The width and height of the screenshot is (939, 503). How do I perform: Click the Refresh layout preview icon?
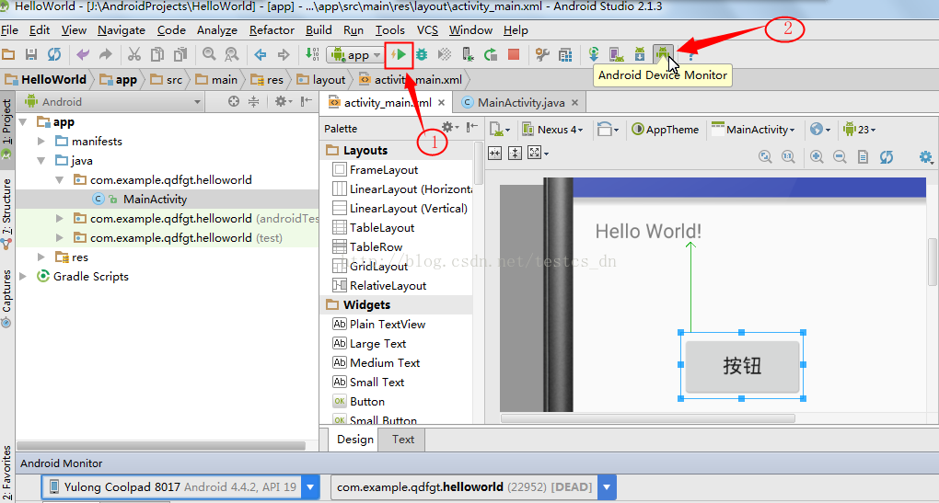point(887,156)
